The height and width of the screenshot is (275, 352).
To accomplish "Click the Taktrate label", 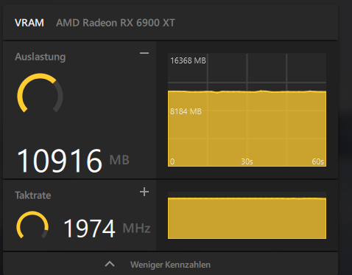I will pos(33,195).
